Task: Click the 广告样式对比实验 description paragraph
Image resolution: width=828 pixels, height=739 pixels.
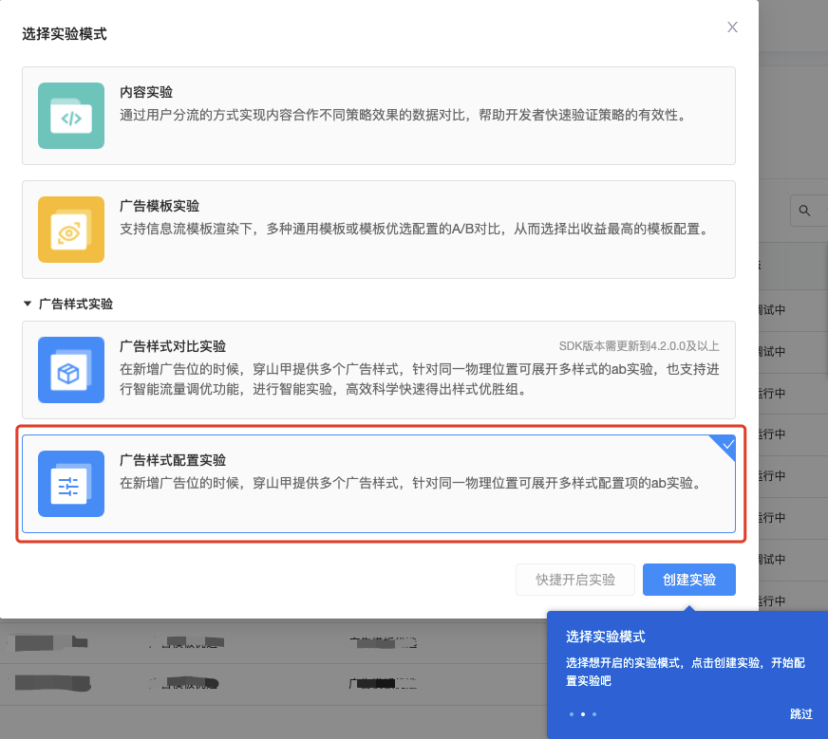Action: [420, 379]
